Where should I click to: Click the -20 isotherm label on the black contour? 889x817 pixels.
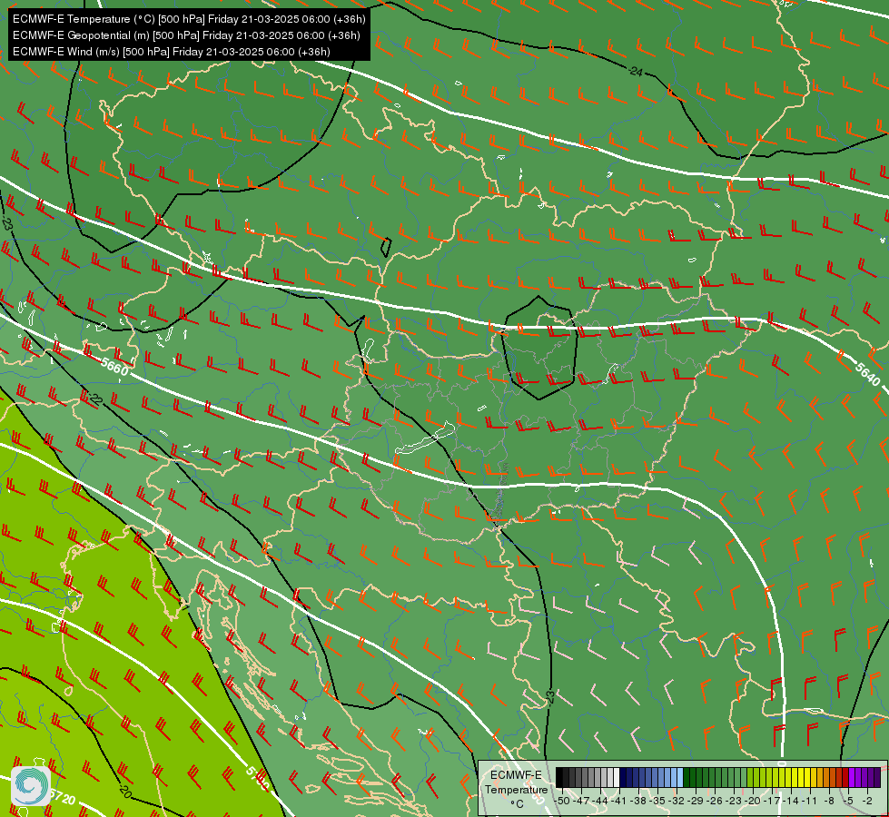[x=125, y=791]
